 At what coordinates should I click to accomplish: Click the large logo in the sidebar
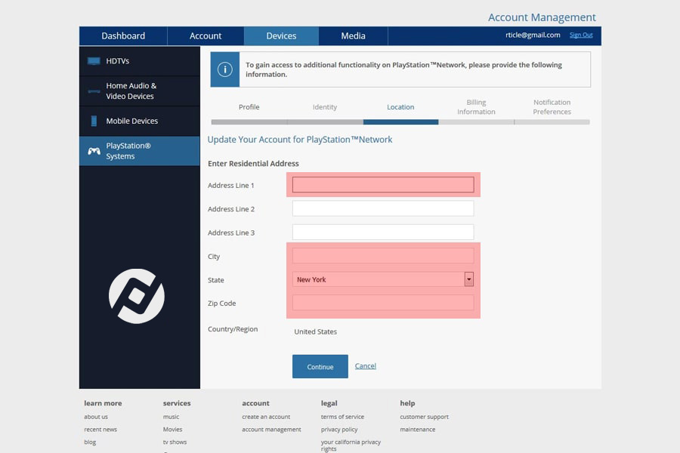[x=137, y=296]
